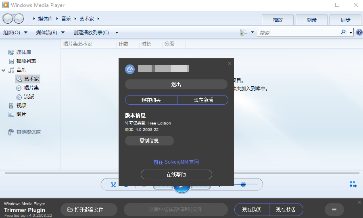Switch to the 同步 tab

(x=345, y=20)
